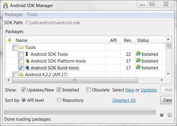Click the horizontal scrollbar thumb
The height and width of the screenshot is (126, 177).
click(75, 80)
